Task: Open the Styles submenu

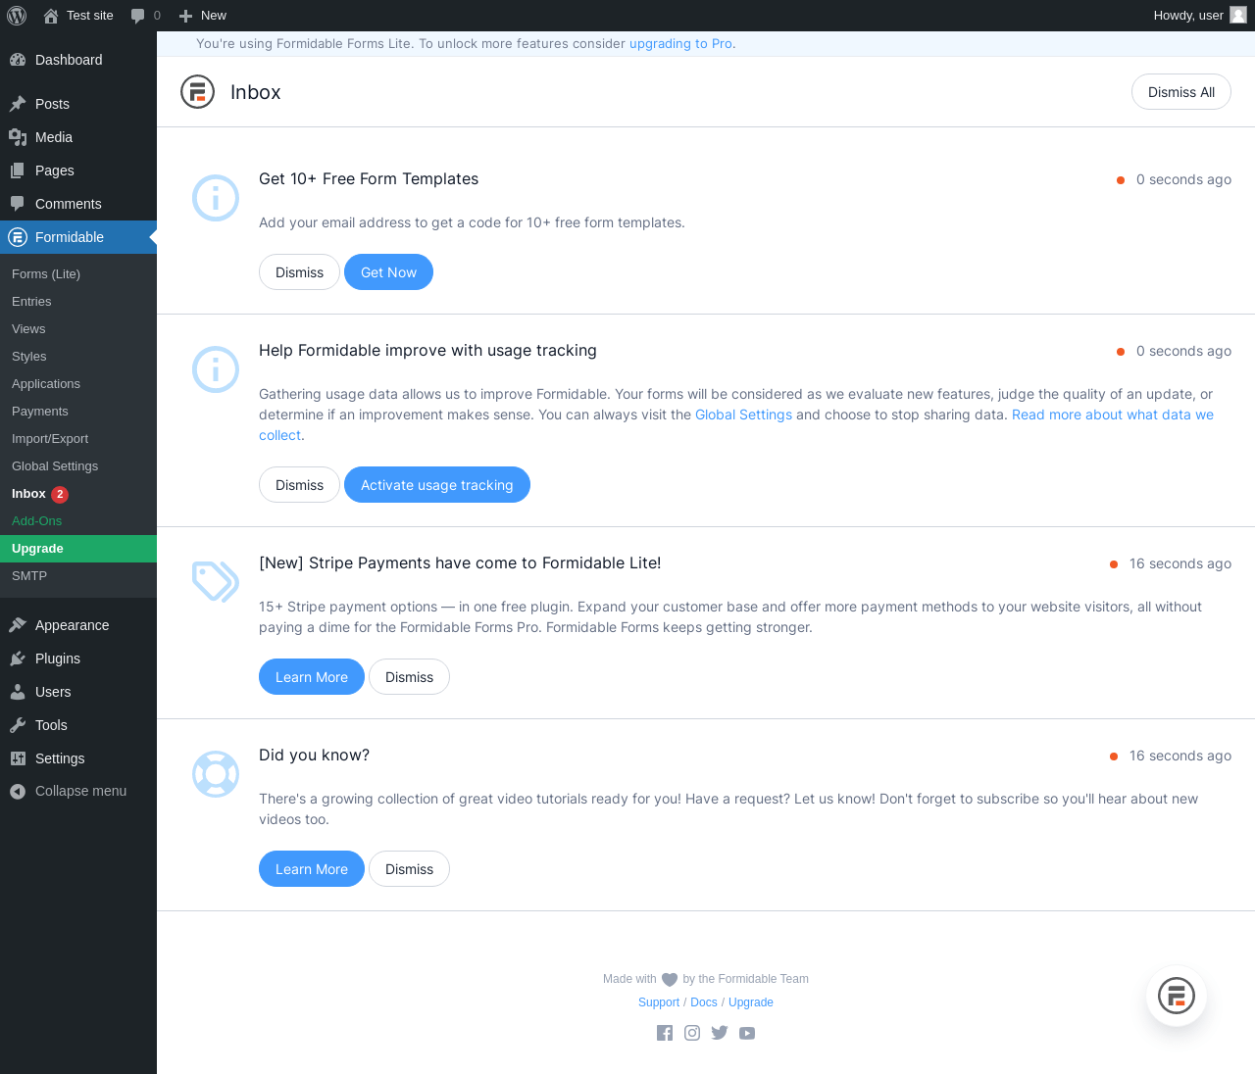Action: click(x=78, y=357)
